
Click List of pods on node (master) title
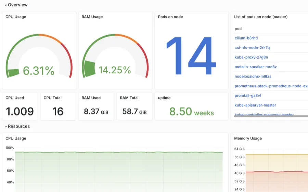click(x=261, y=17)
